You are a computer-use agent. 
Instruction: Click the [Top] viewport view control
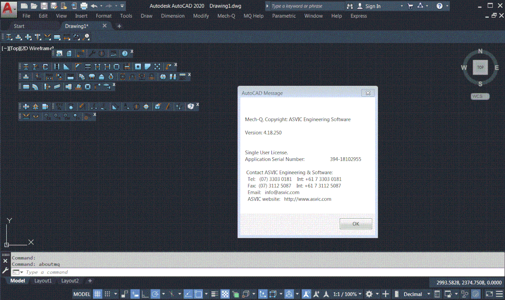(14, 48)
